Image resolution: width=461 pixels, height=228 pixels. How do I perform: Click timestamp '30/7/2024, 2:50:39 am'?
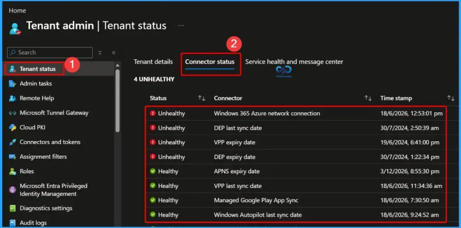coord(410,128)
